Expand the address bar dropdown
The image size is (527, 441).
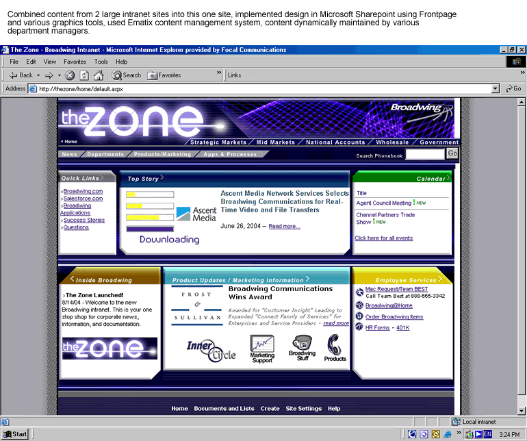coord(496,89)
